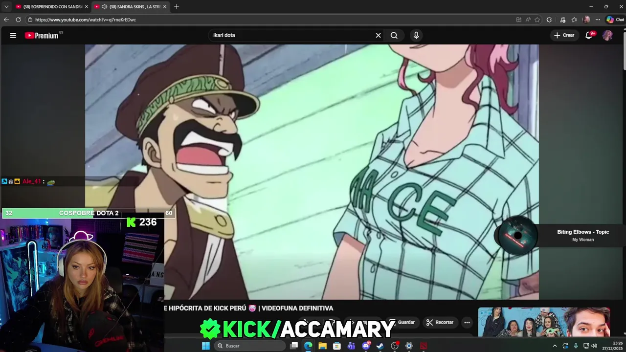Open the app available install icon

point(519,20)
